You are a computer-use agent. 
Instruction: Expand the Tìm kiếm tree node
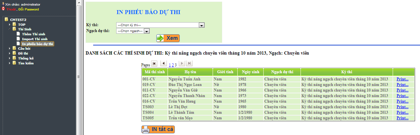(10, 63)
